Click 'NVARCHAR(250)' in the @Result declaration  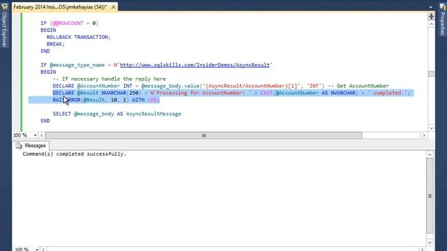121,93
